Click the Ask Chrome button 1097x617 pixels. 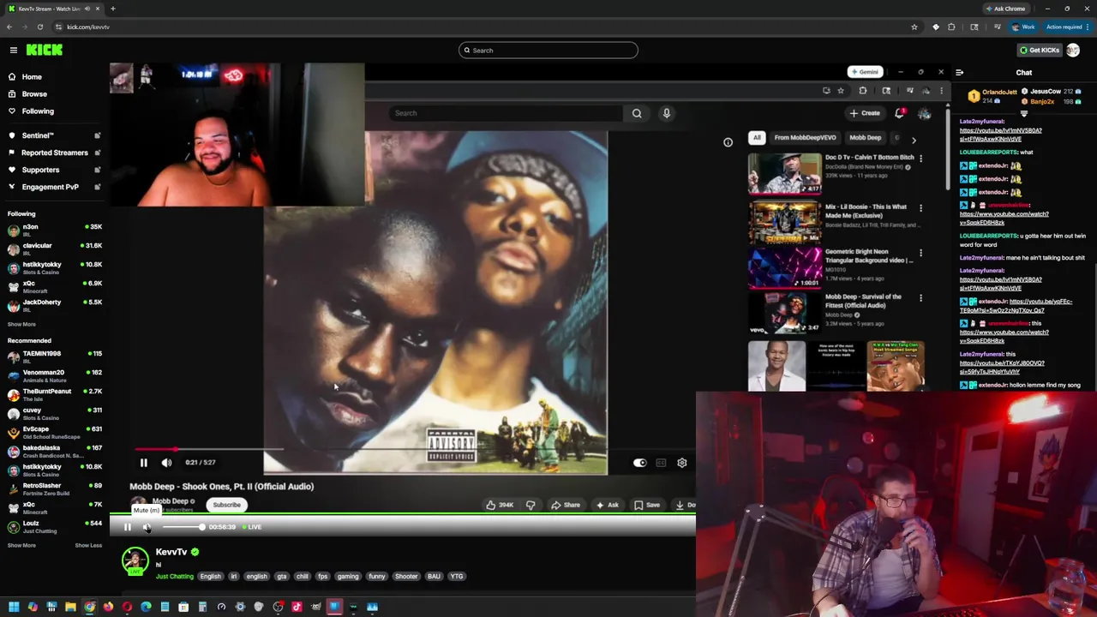(1004, 9)
